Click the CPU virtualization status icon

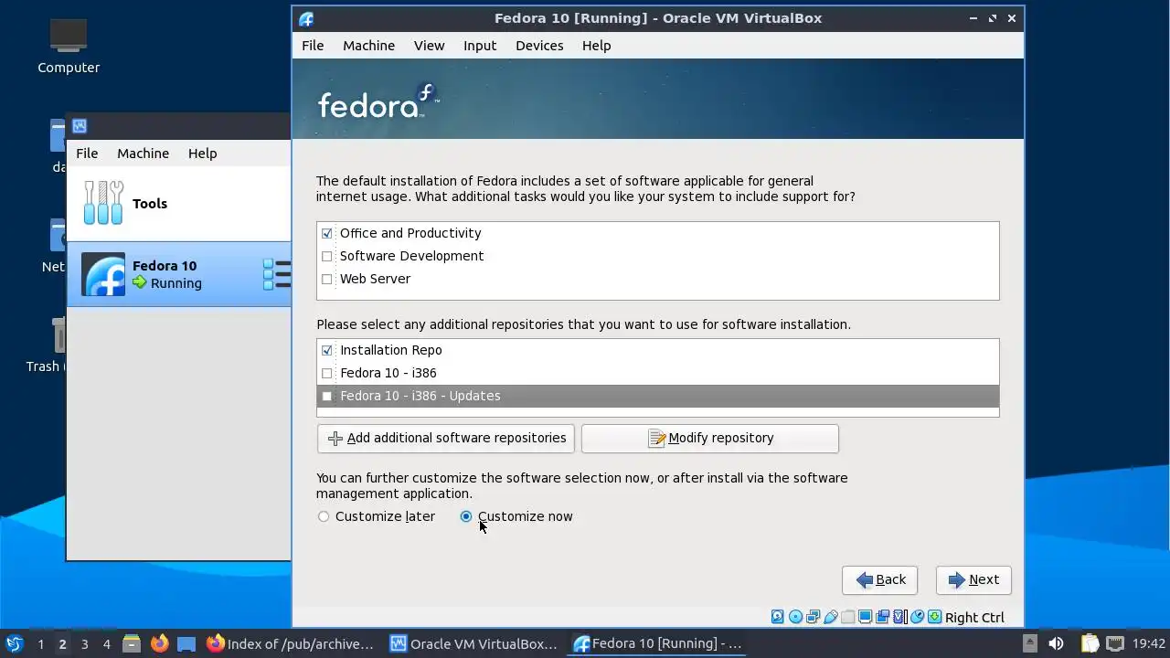coord(899,617)
